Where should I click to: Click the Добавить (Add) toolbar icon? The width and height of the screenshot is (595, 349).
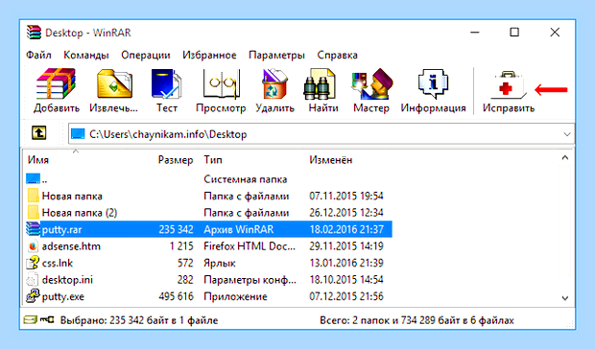[57, 83]
